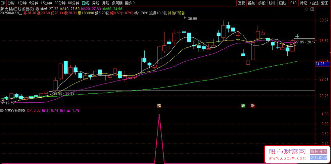Expand the 更多 periods menu
Screen dimensions: 331x164
[130, 3]
